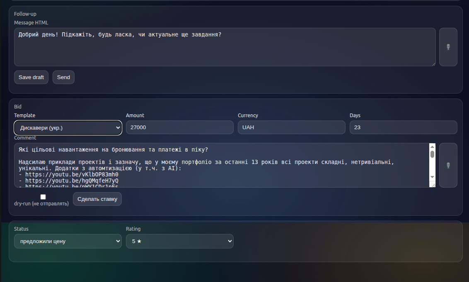Expand the Status dropdown showing предложили цену
Viewport: 469px width, 282px height.
point(68,241)
